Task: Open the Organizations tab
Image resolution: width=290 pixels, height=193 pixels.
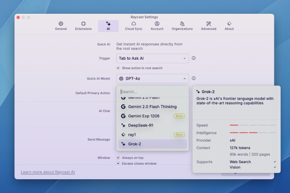Action: click(x=182, y=26)
